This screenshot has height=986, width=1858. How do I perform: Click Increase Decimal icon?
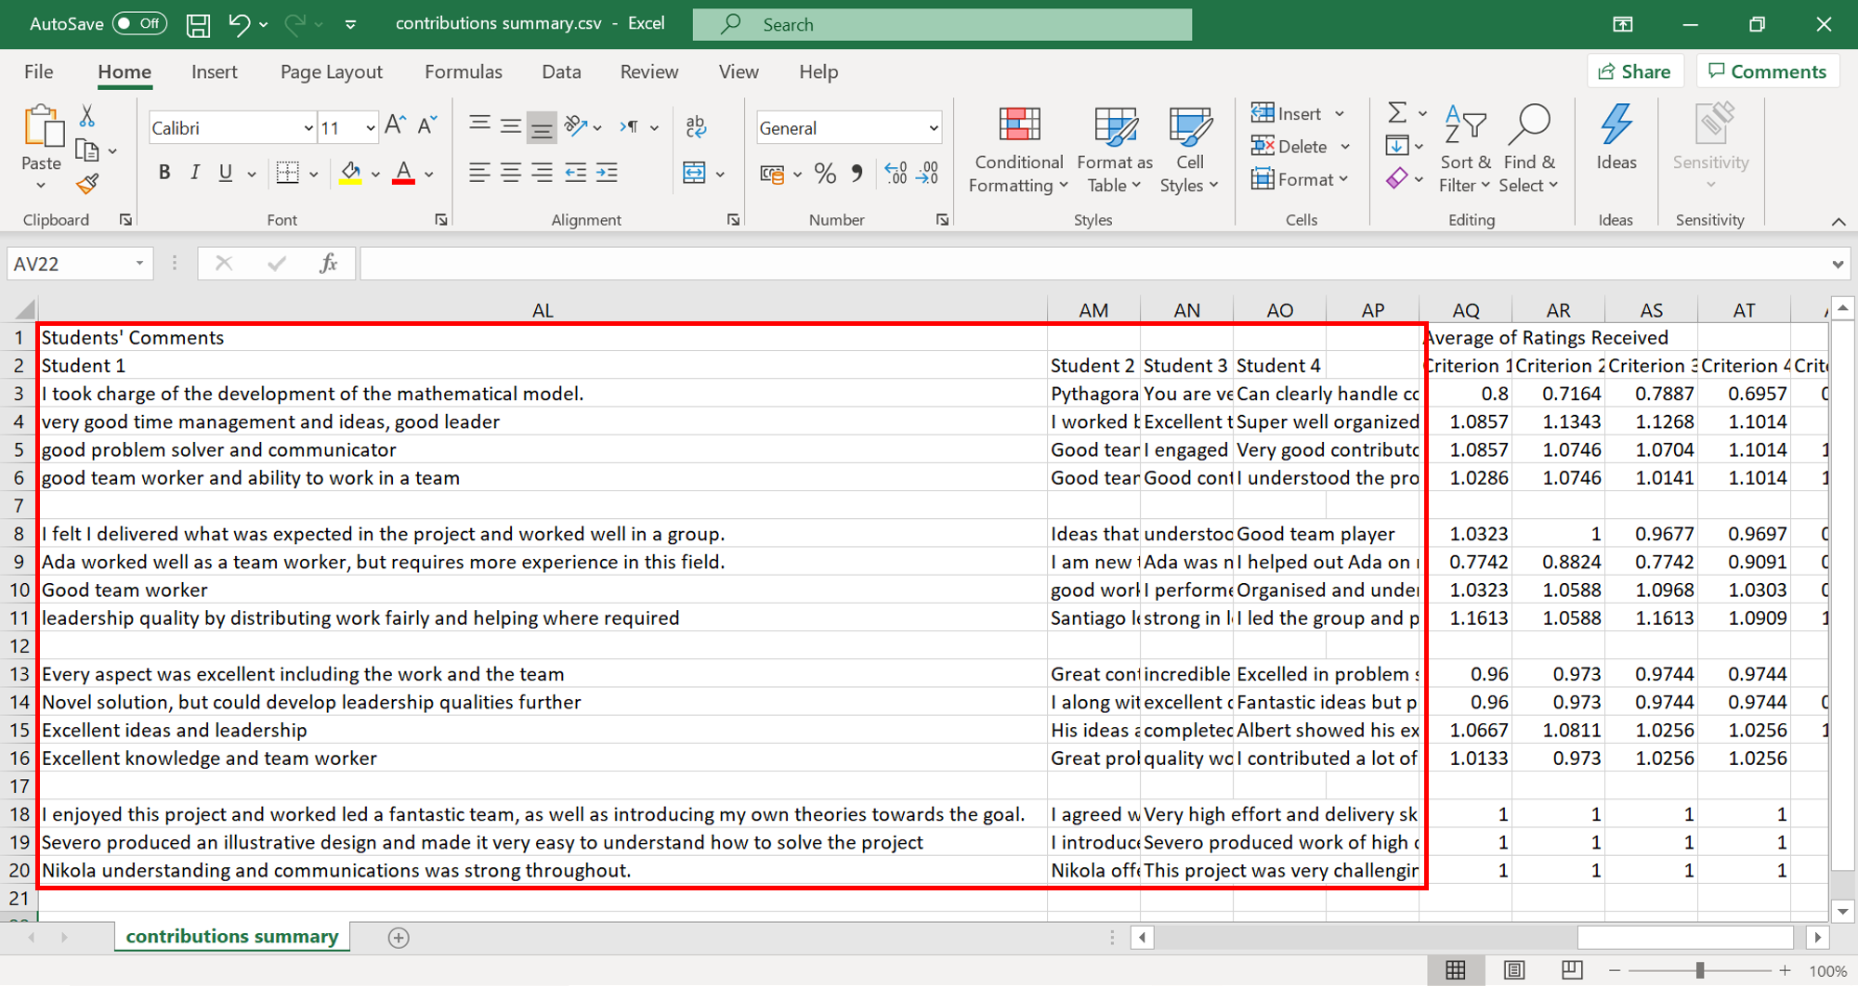tap(896, 173)
